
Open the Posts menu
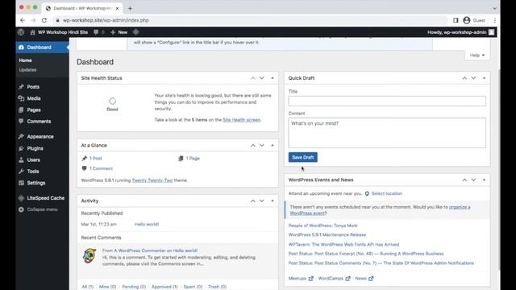pyautogui.click(x=33, y=87)
